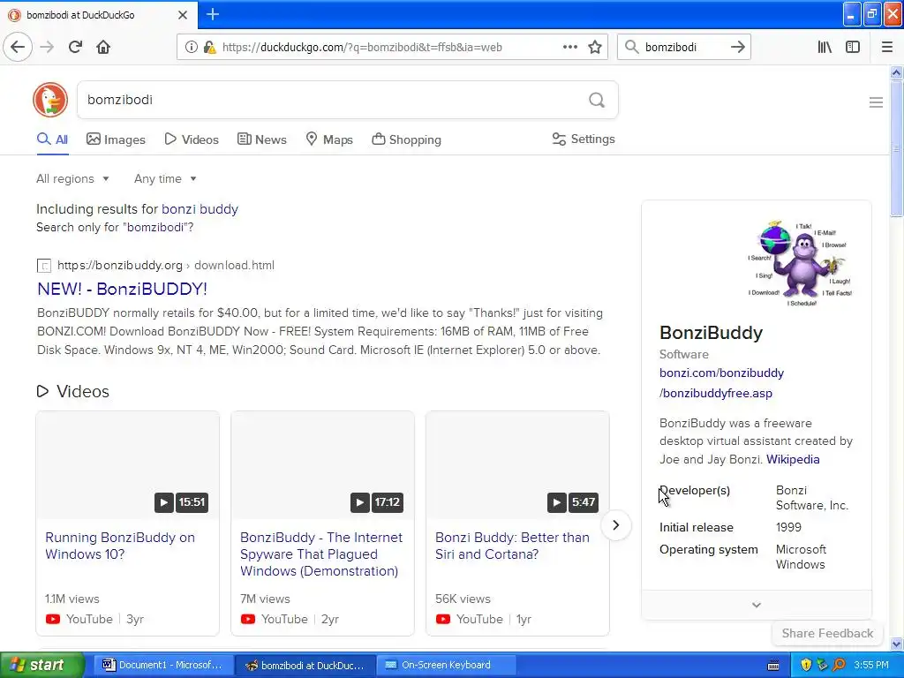Switch to the News tab
This screenshot has height=678, width=904.
pos(261,139)
